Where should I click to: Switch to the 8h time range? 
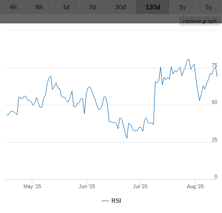[39, 7]
